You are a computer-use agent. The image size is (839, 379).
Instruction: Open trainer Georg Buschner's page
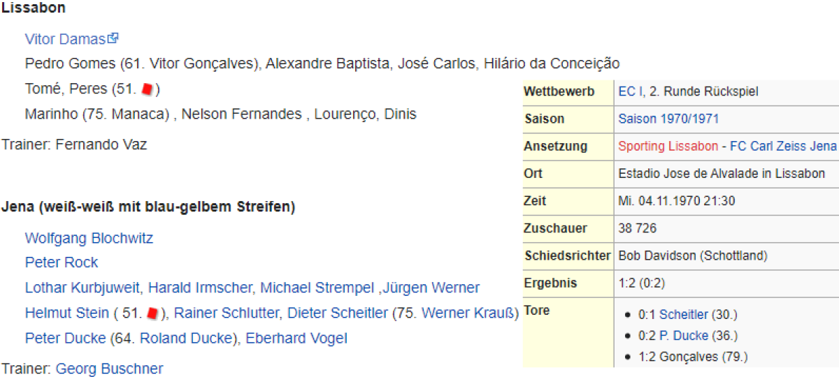tap(109, 369)
